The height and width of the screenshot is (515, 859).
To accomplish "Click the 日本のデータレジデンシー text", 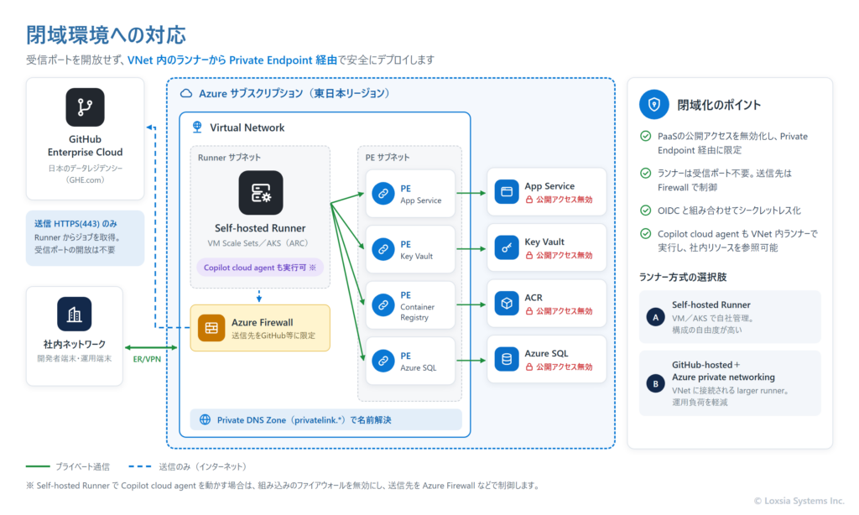I will click(85, 169).
